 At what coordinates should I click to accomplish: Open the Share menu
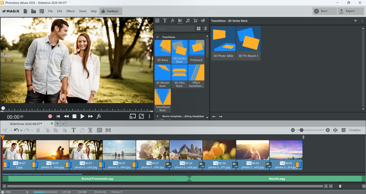coord(83,11)
